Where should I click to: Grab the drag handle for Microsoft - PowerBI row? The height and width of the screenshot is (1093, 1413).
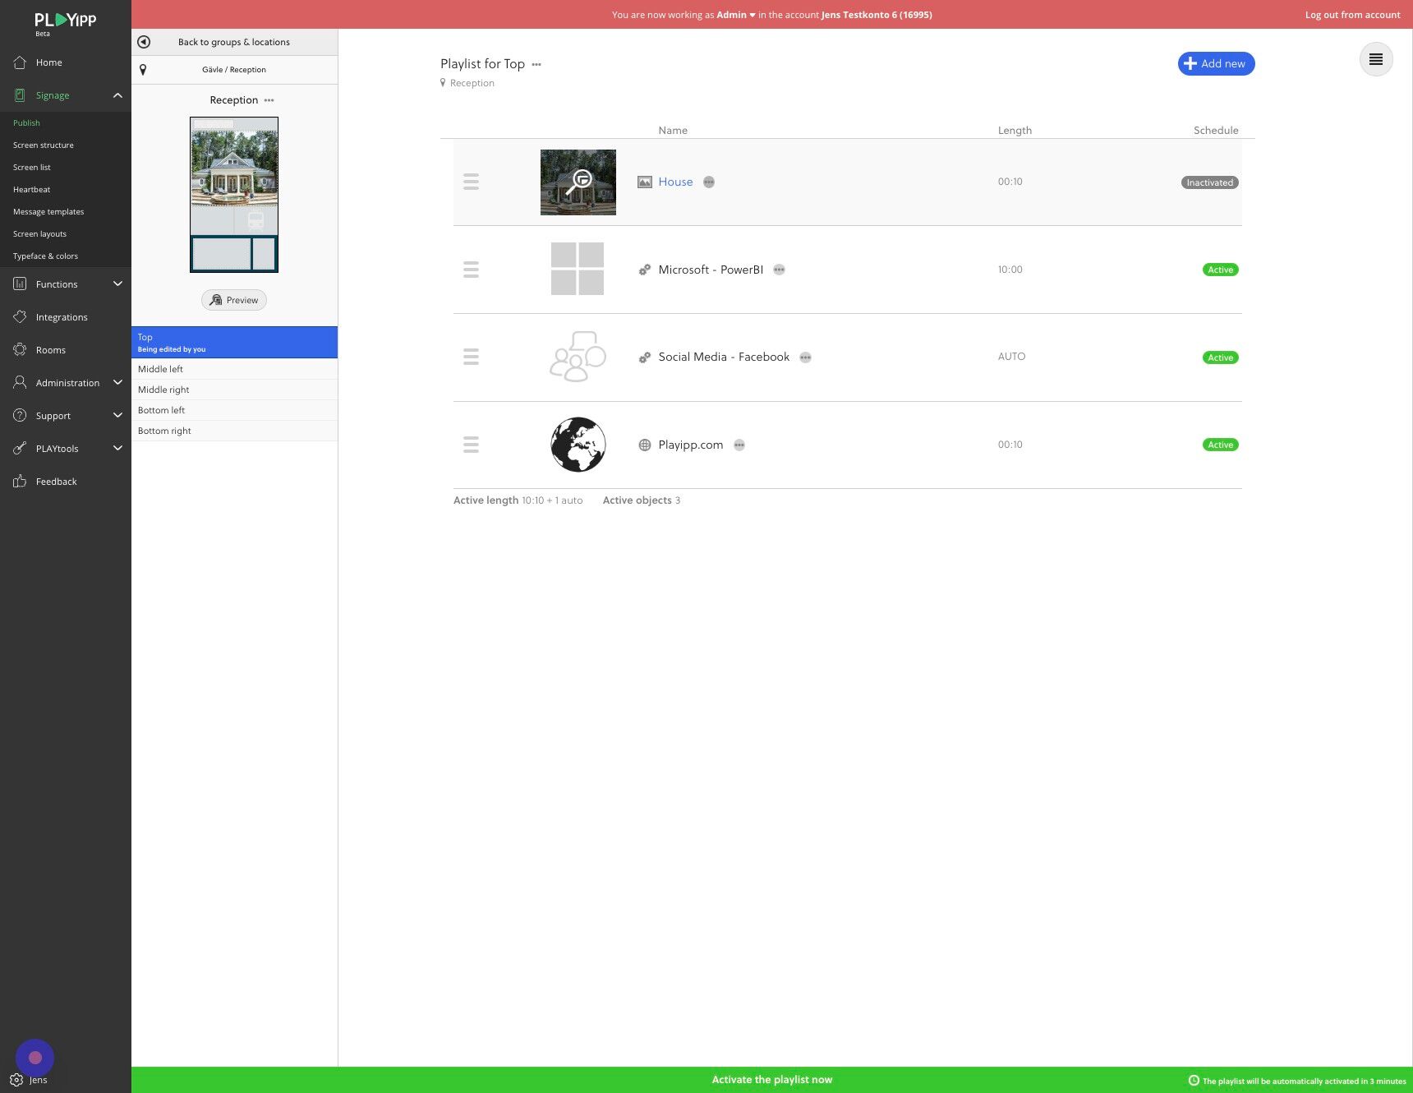[x=471, y=270]
